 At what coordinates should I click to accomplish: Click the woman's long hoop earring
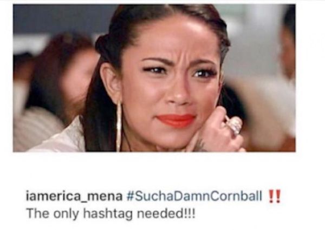click(119, 126)
